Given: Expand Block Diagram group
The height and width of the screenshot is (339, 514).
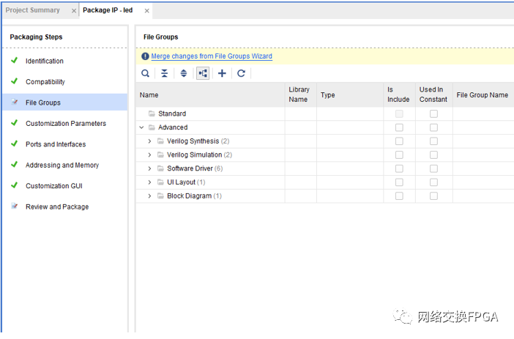Looking at the screenshot, I should [149, 196].
